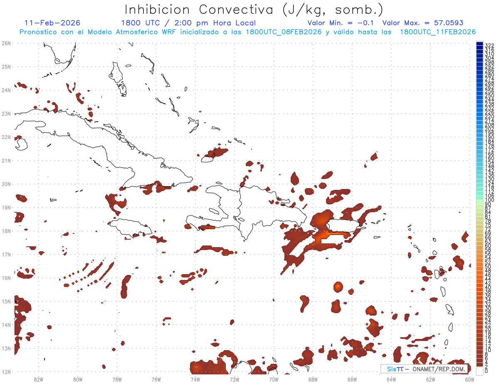Click the white legend swatch labeled 0
This screenshot has width=499, height=385.
480,371
